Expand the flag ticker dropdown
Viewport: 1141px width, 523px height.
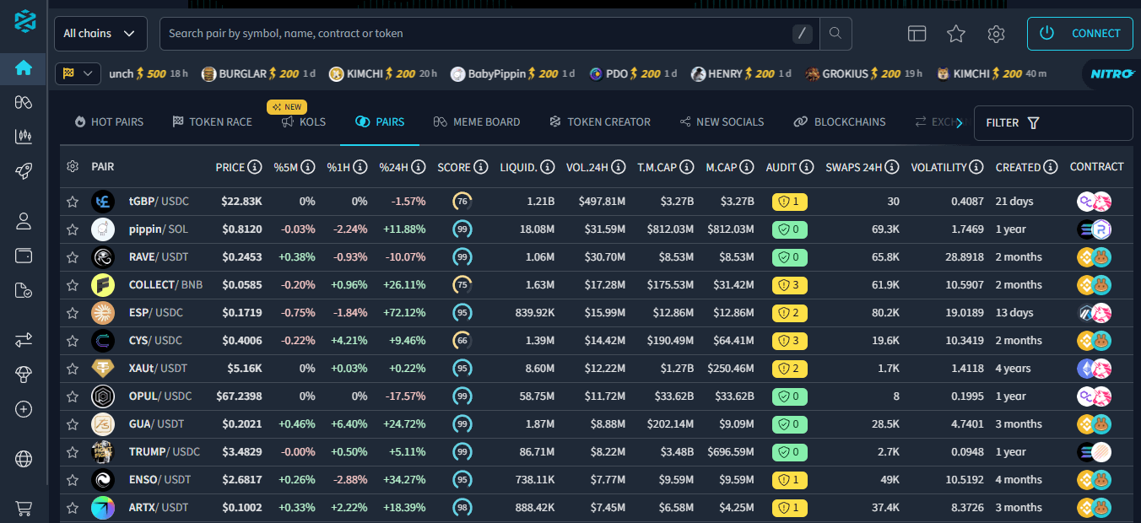[78, 74]
